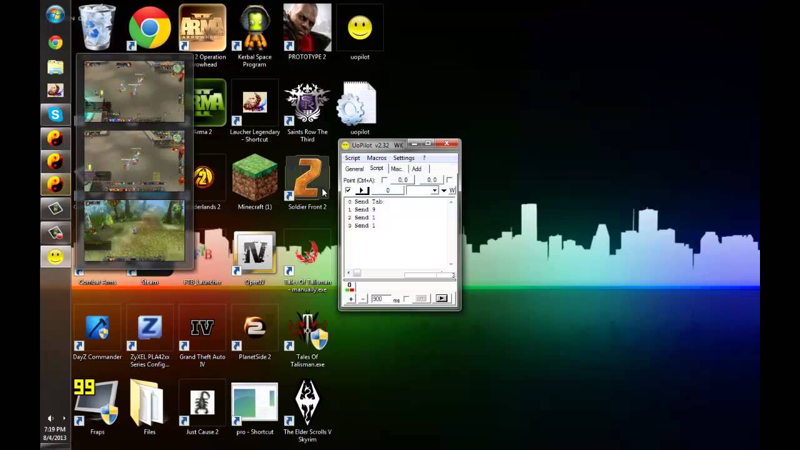Open the Laucher Legendary shortcut
The image size is (800, 450).
tap(254, 112)
